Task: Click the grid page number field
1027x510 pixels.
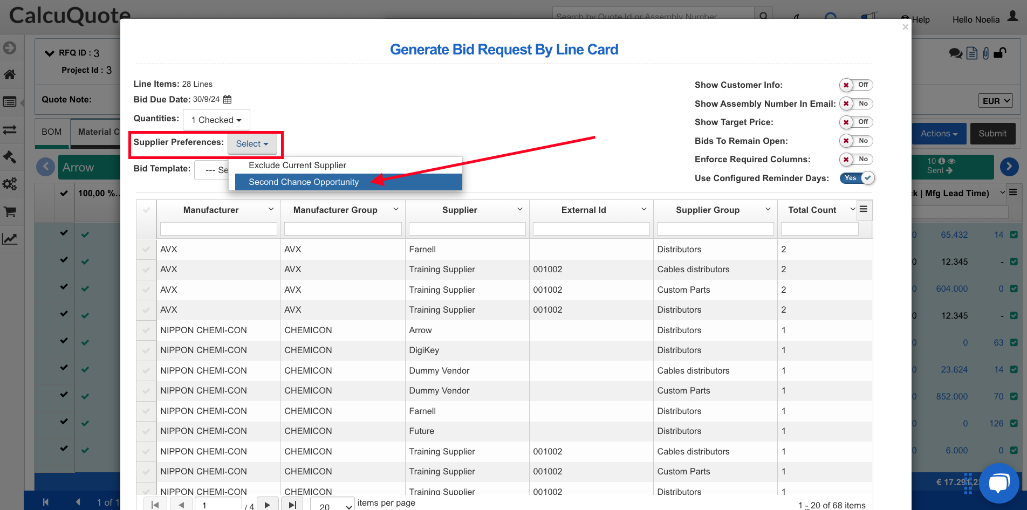Action: point(218,505)
